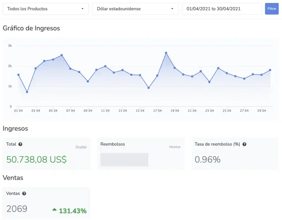Click help icon next to Total

[20, 144]
